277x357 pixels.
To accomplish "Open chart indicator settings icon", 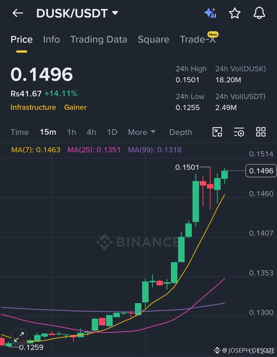I will tap(239, 132).
